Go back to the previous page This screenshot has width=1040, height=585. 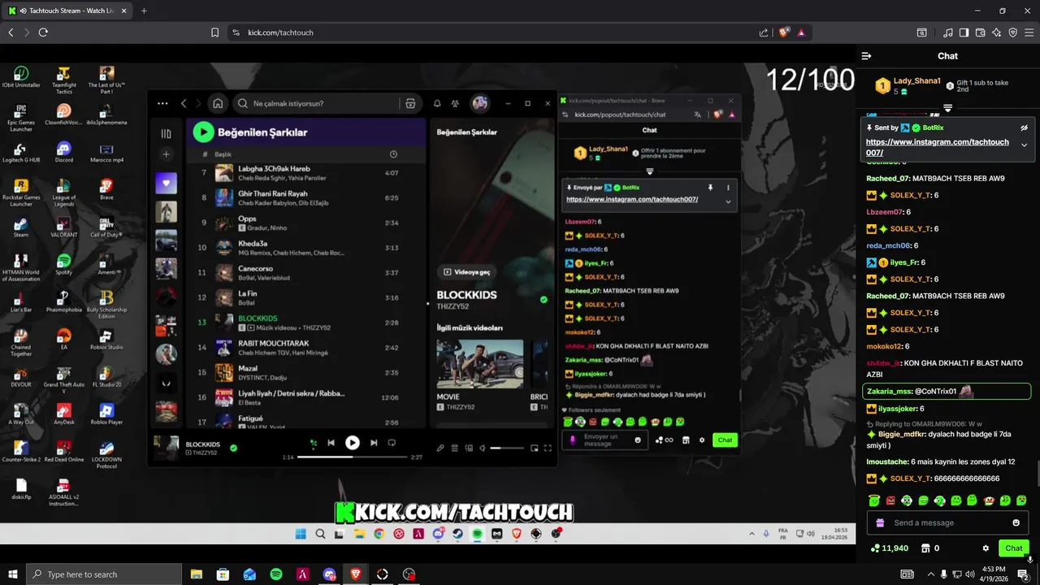tap(11, 32)
